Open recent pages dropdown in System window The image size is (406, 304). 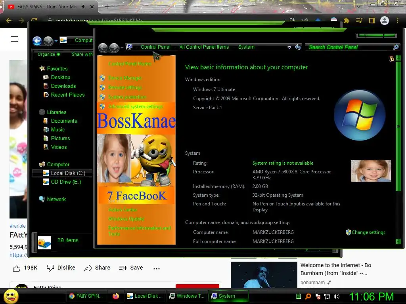pyautogui.click(x=122, y=48)
